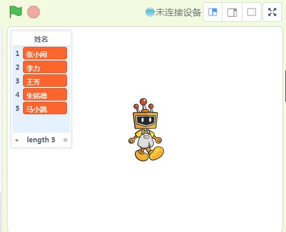Enter fullscreen stage mode
286x232 pixels.
(x=272, y=12)
